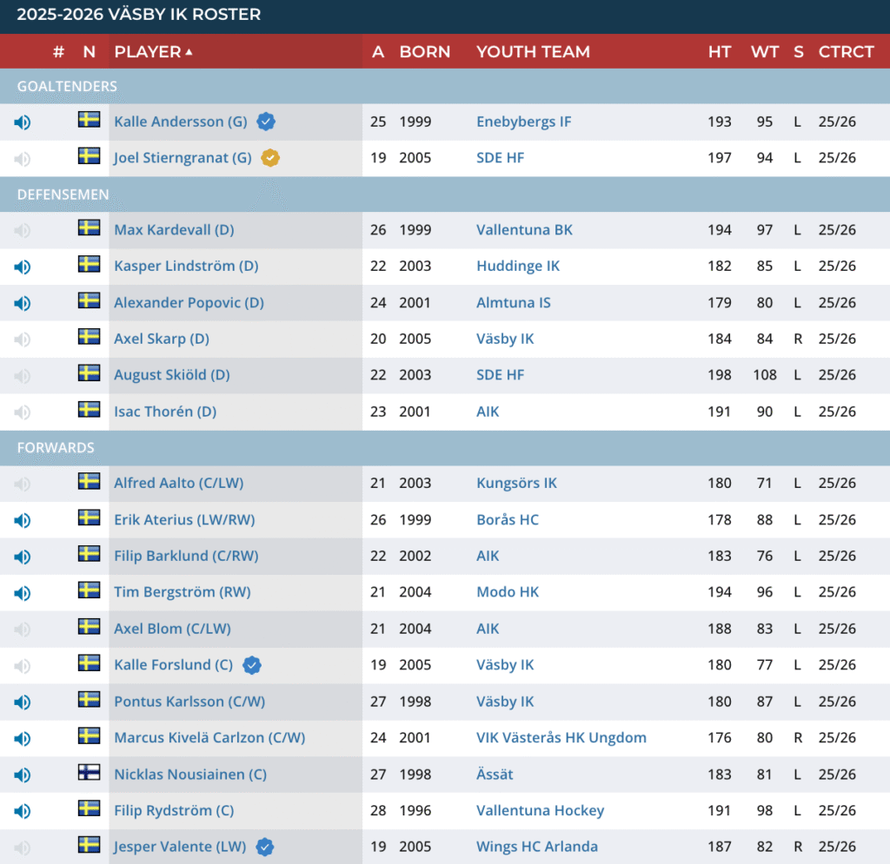Image resolution: width=890 pixels, height=864 pixels.
Task: Click greyed speaker icon for Max Kardevall
Action: pos(22,231)
